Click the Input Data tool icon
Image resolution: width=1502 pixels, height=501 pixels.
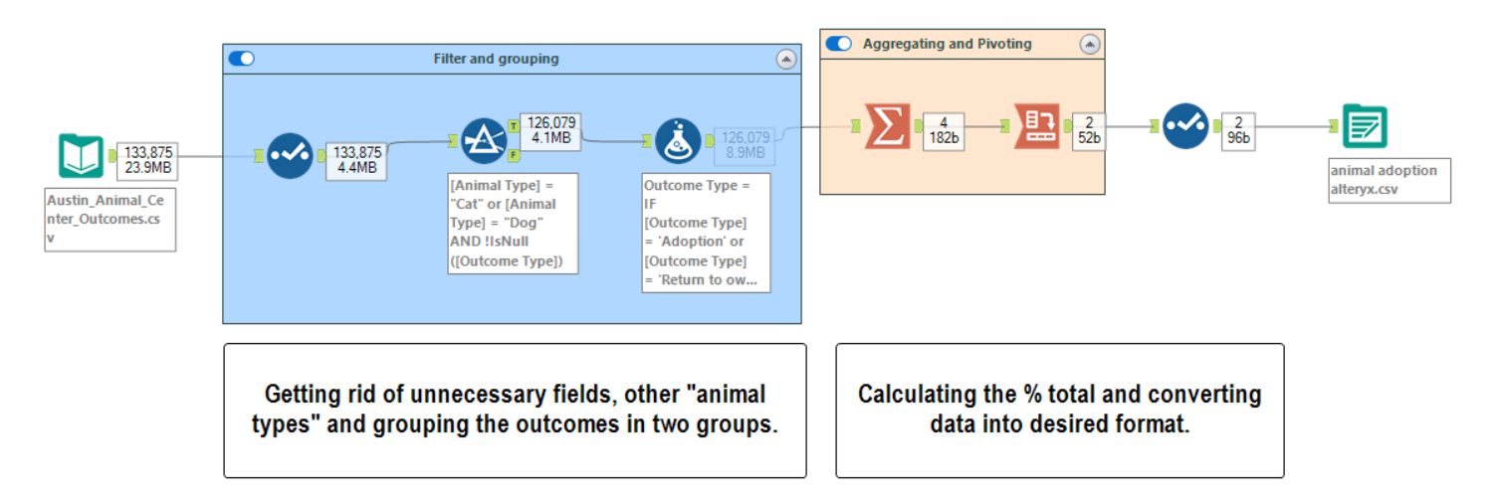[x=80, y=157]
